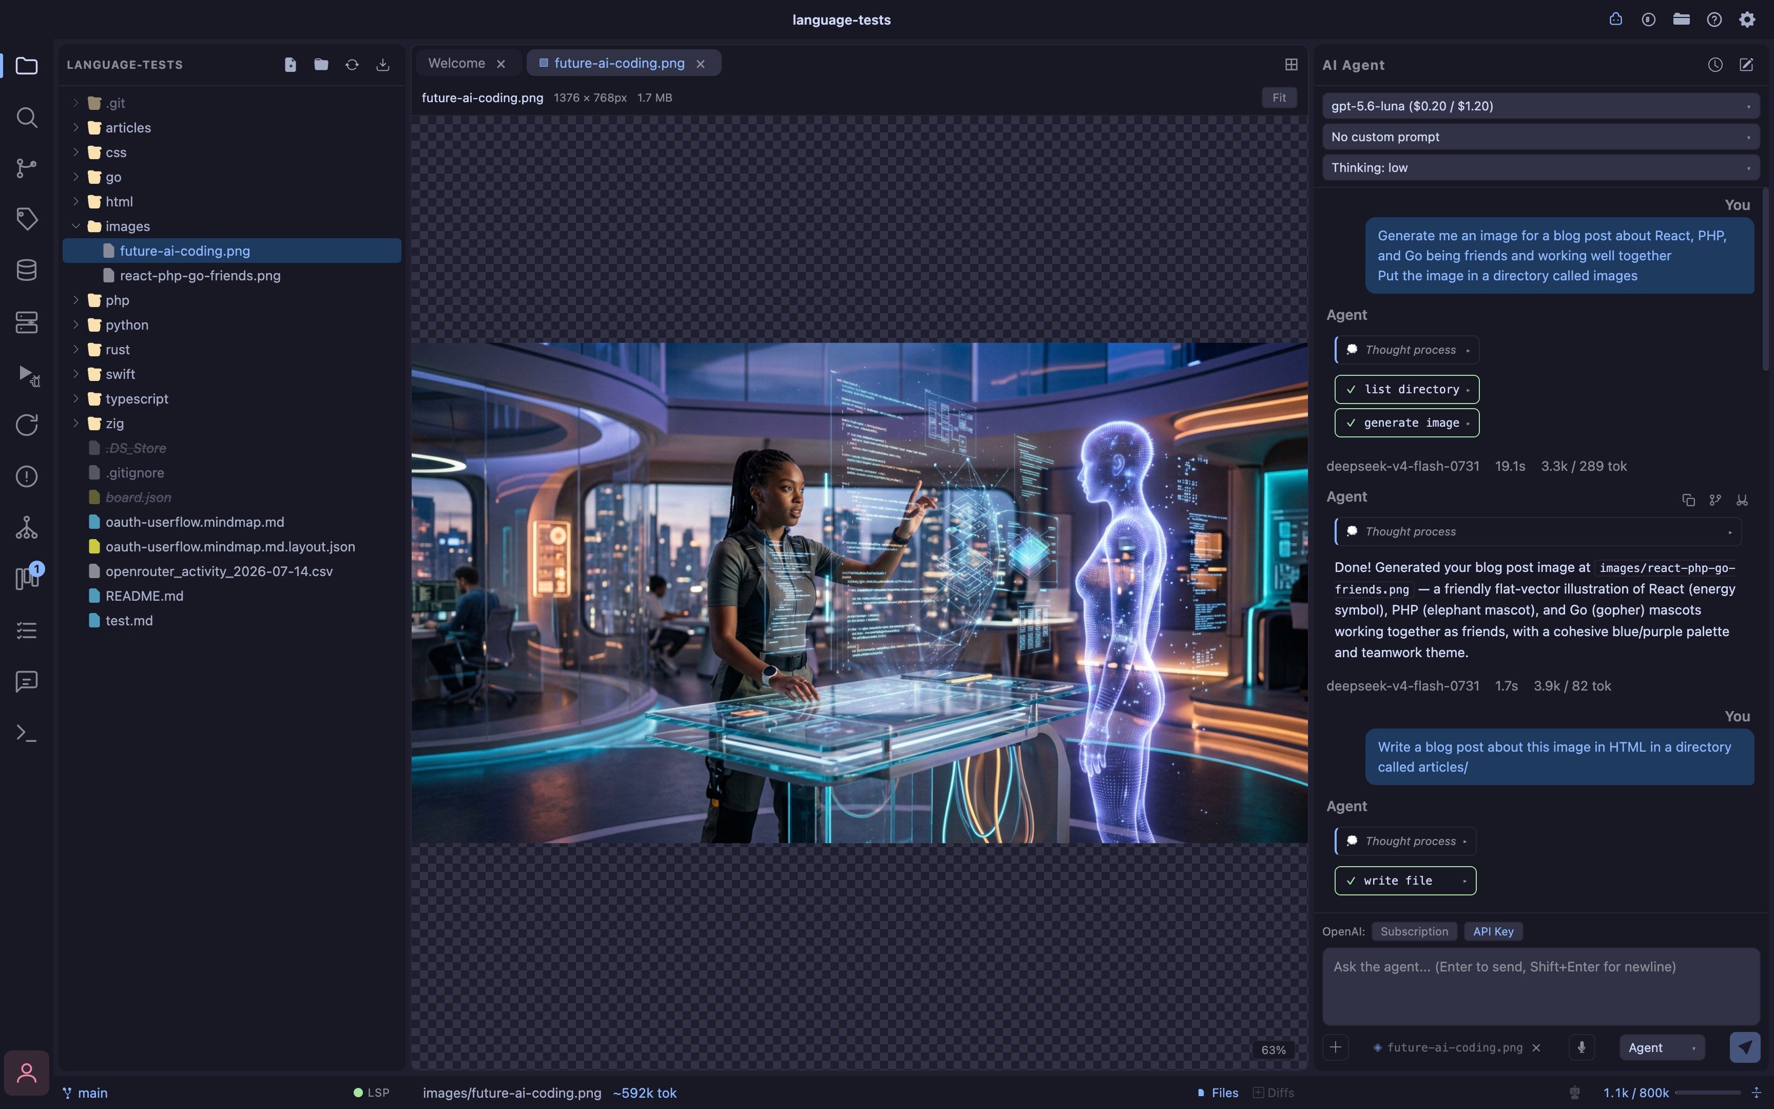Expand the list directory tool call
Screen dimensions: 1774x1109
1406,390
